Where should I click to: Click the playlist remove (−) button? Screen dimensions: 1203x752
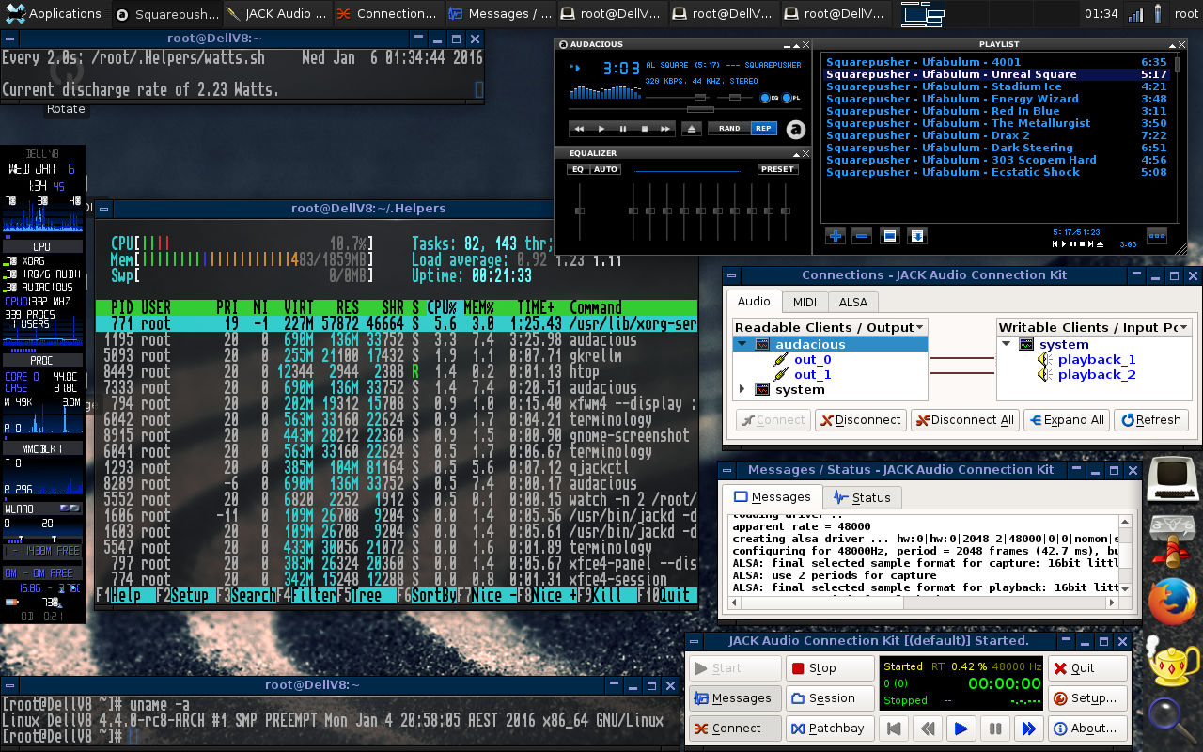pos(862,236)
